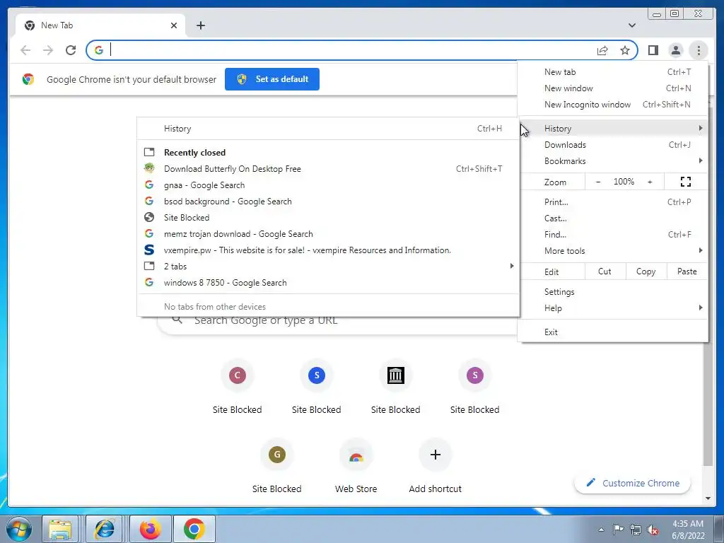The height and width of the screenshot is (543, 724).
Task: Reopen windows 8 7850 - Google Search
Action: click(x=328, y=283)
